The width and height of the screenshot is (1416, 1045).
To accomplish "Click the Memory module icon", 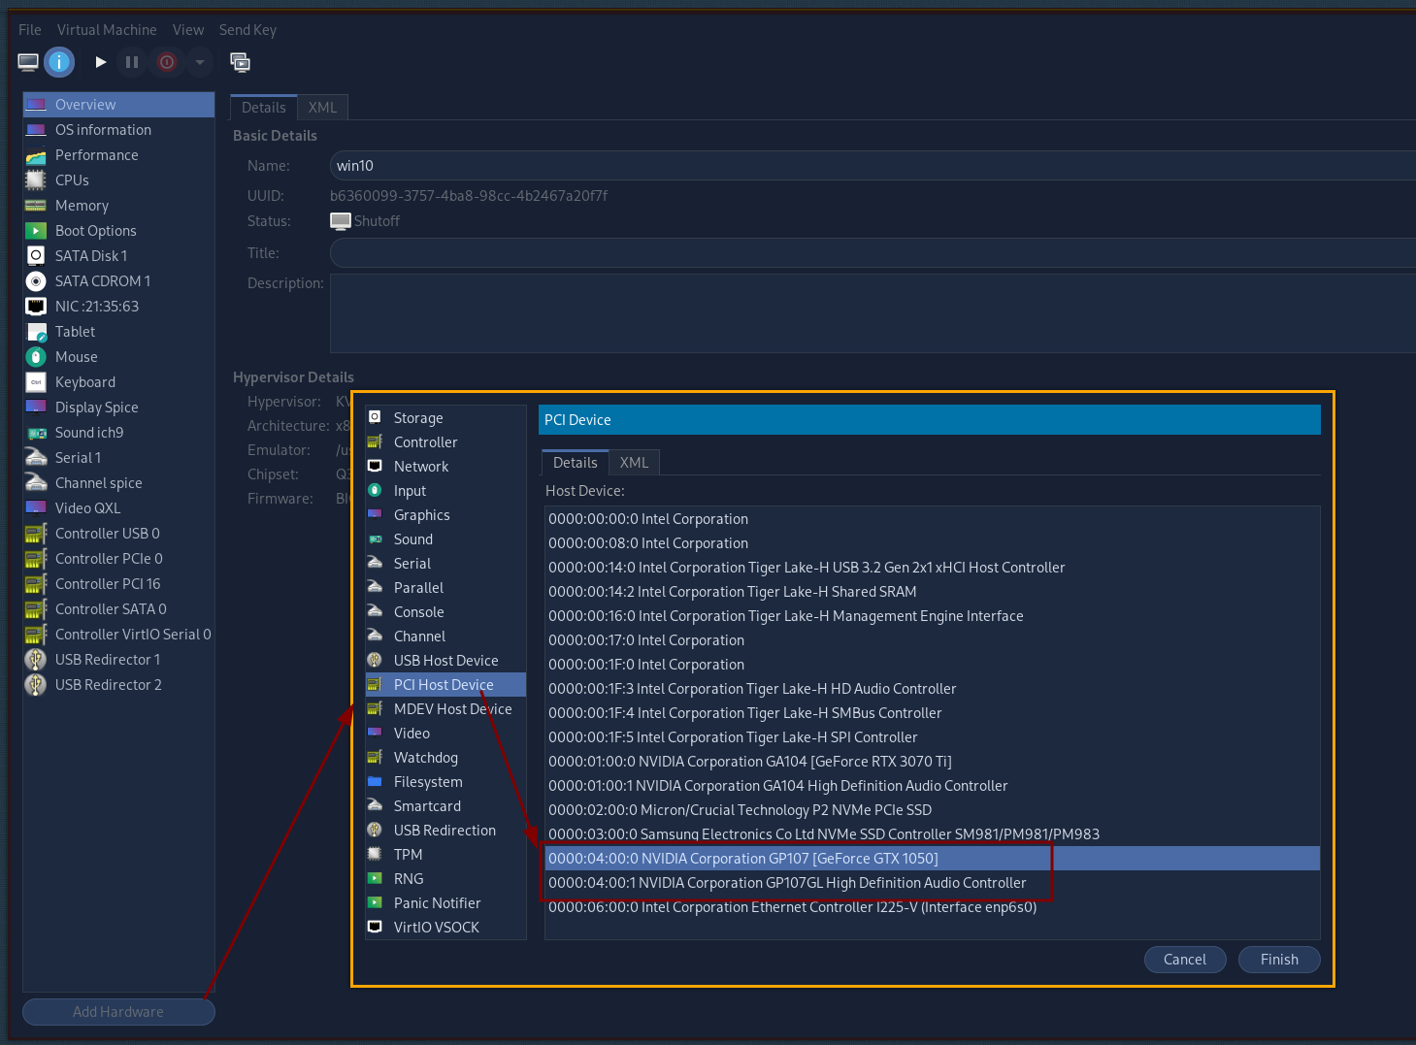I will click(x=36, y=206).
